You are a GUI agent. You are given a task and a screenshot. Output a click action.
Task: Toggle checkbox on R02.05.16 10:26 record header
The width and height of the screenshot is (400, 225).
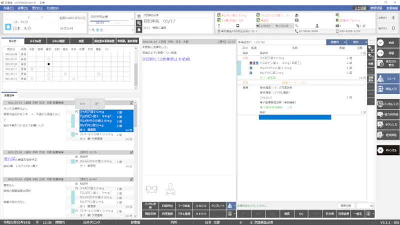point(131,152)
